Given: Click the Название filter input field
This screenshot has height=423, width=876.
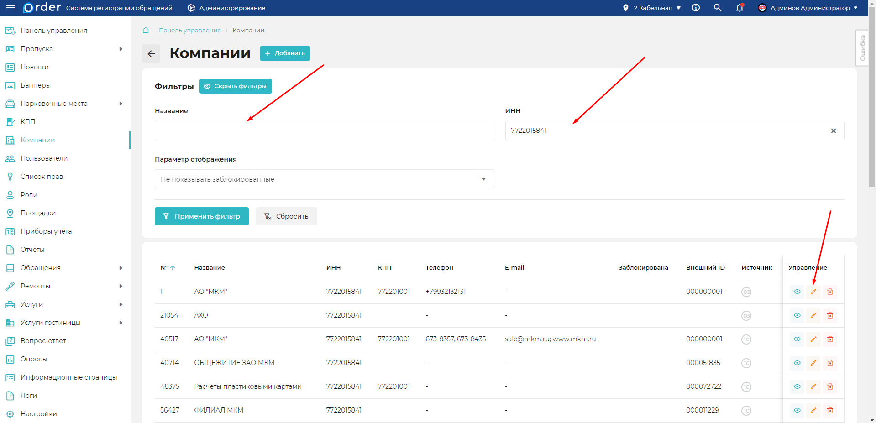Looking at the screenshot, I should coord(324,131).
